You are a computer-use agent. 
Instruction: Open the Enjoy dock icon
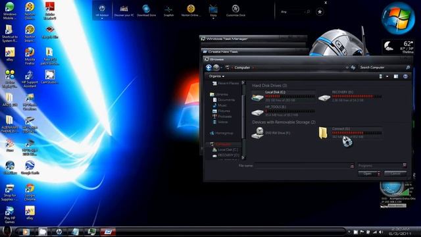coord(213,11)
